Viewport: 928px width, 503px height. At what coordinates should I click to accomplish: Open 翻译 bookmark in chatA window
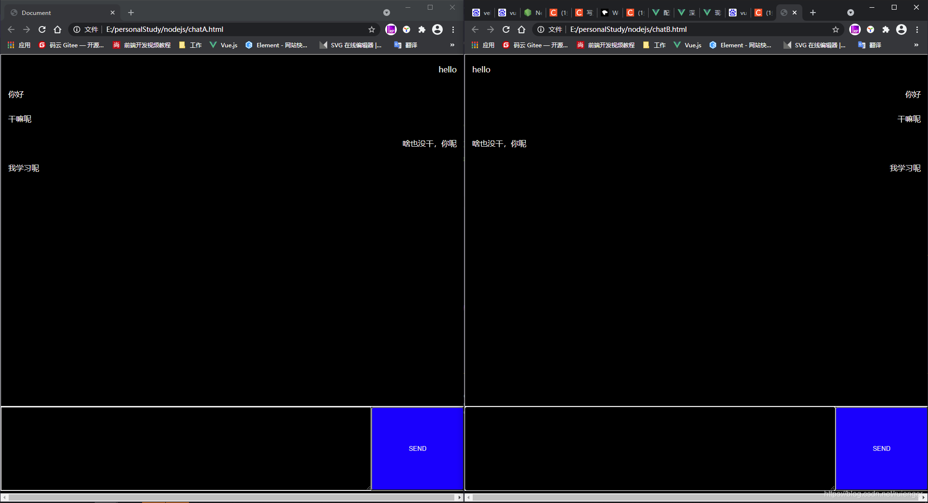[x=406, y=45]
